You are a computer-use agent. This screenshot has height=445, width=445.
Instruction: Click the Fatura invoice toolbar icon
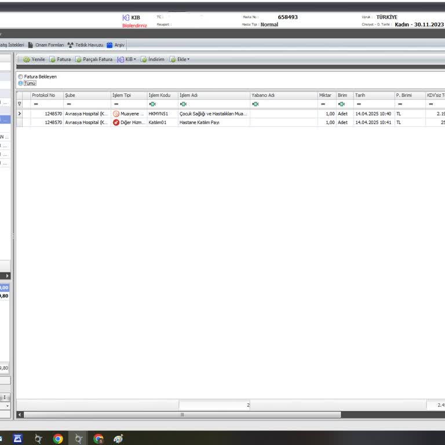[x=53, y=59]
